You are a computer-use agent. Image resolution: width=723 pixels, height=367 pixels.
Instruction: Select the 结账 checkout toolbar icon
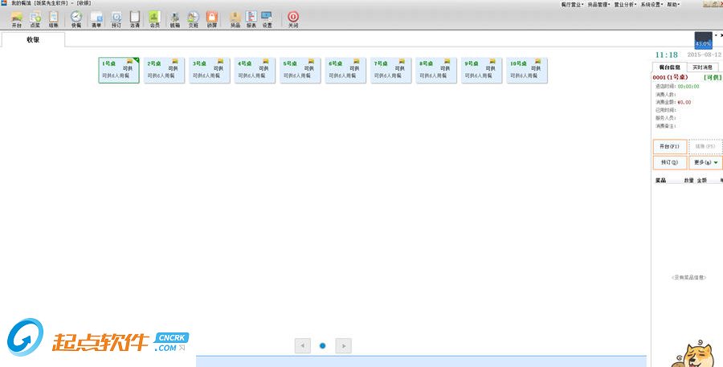coord(54,19)
